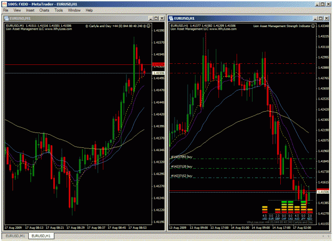Viewport: 333px width, 241px height.
Task: Close the active H1 chart window
Action: [x=327, y=19]
